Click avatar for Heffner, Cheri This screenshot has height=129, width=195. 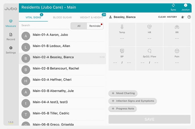point(26,81)
